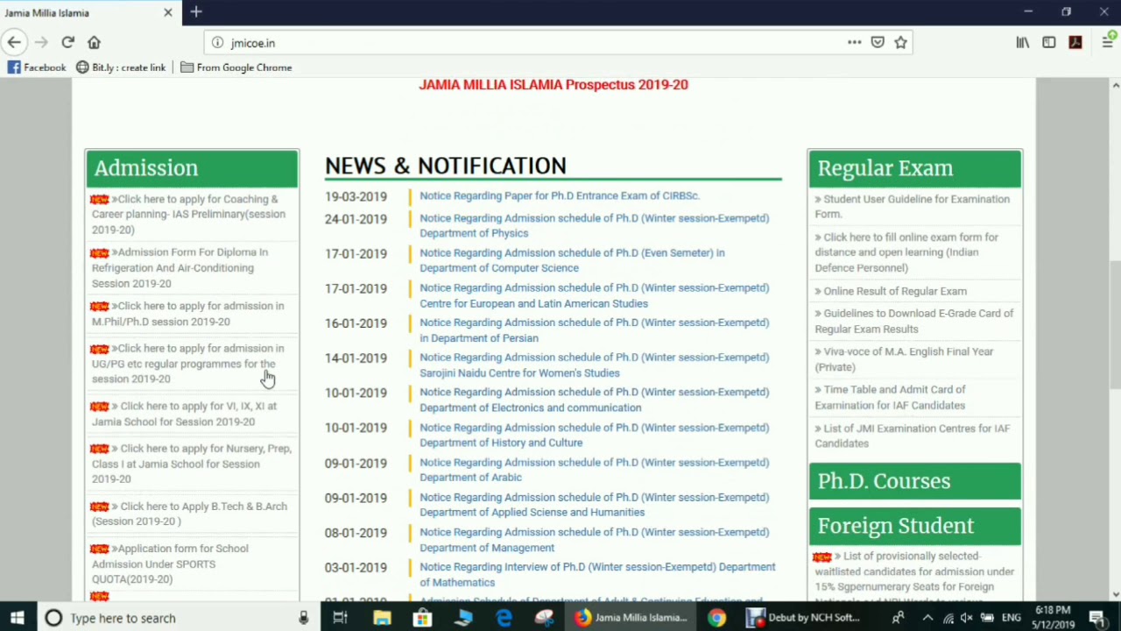
Task: Open the Library icon in toolbar
Action: tap(1023, 42)
